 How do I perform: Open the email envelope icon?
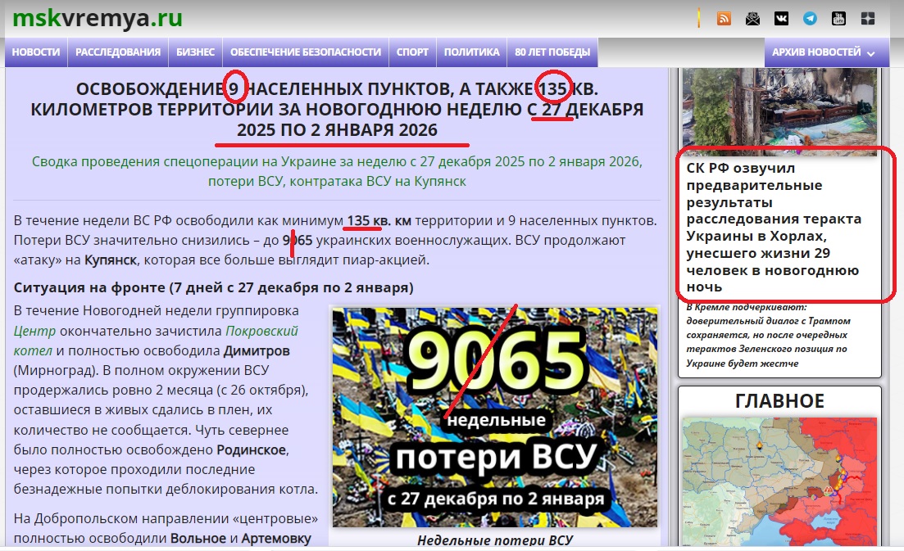point(752,19)
